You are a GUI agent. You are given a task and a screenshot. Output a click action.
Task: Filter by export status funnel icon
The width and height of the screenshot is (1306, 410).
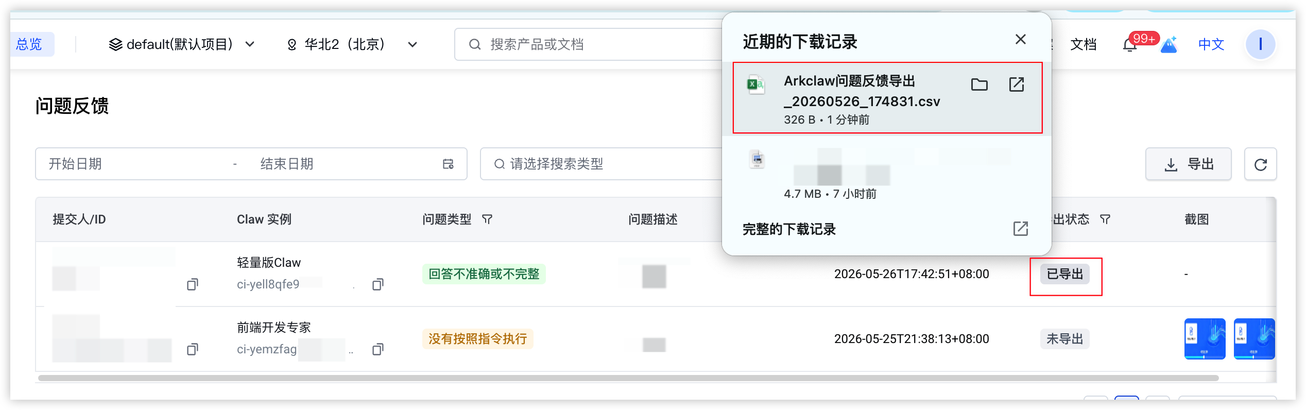coord(1105,219)
